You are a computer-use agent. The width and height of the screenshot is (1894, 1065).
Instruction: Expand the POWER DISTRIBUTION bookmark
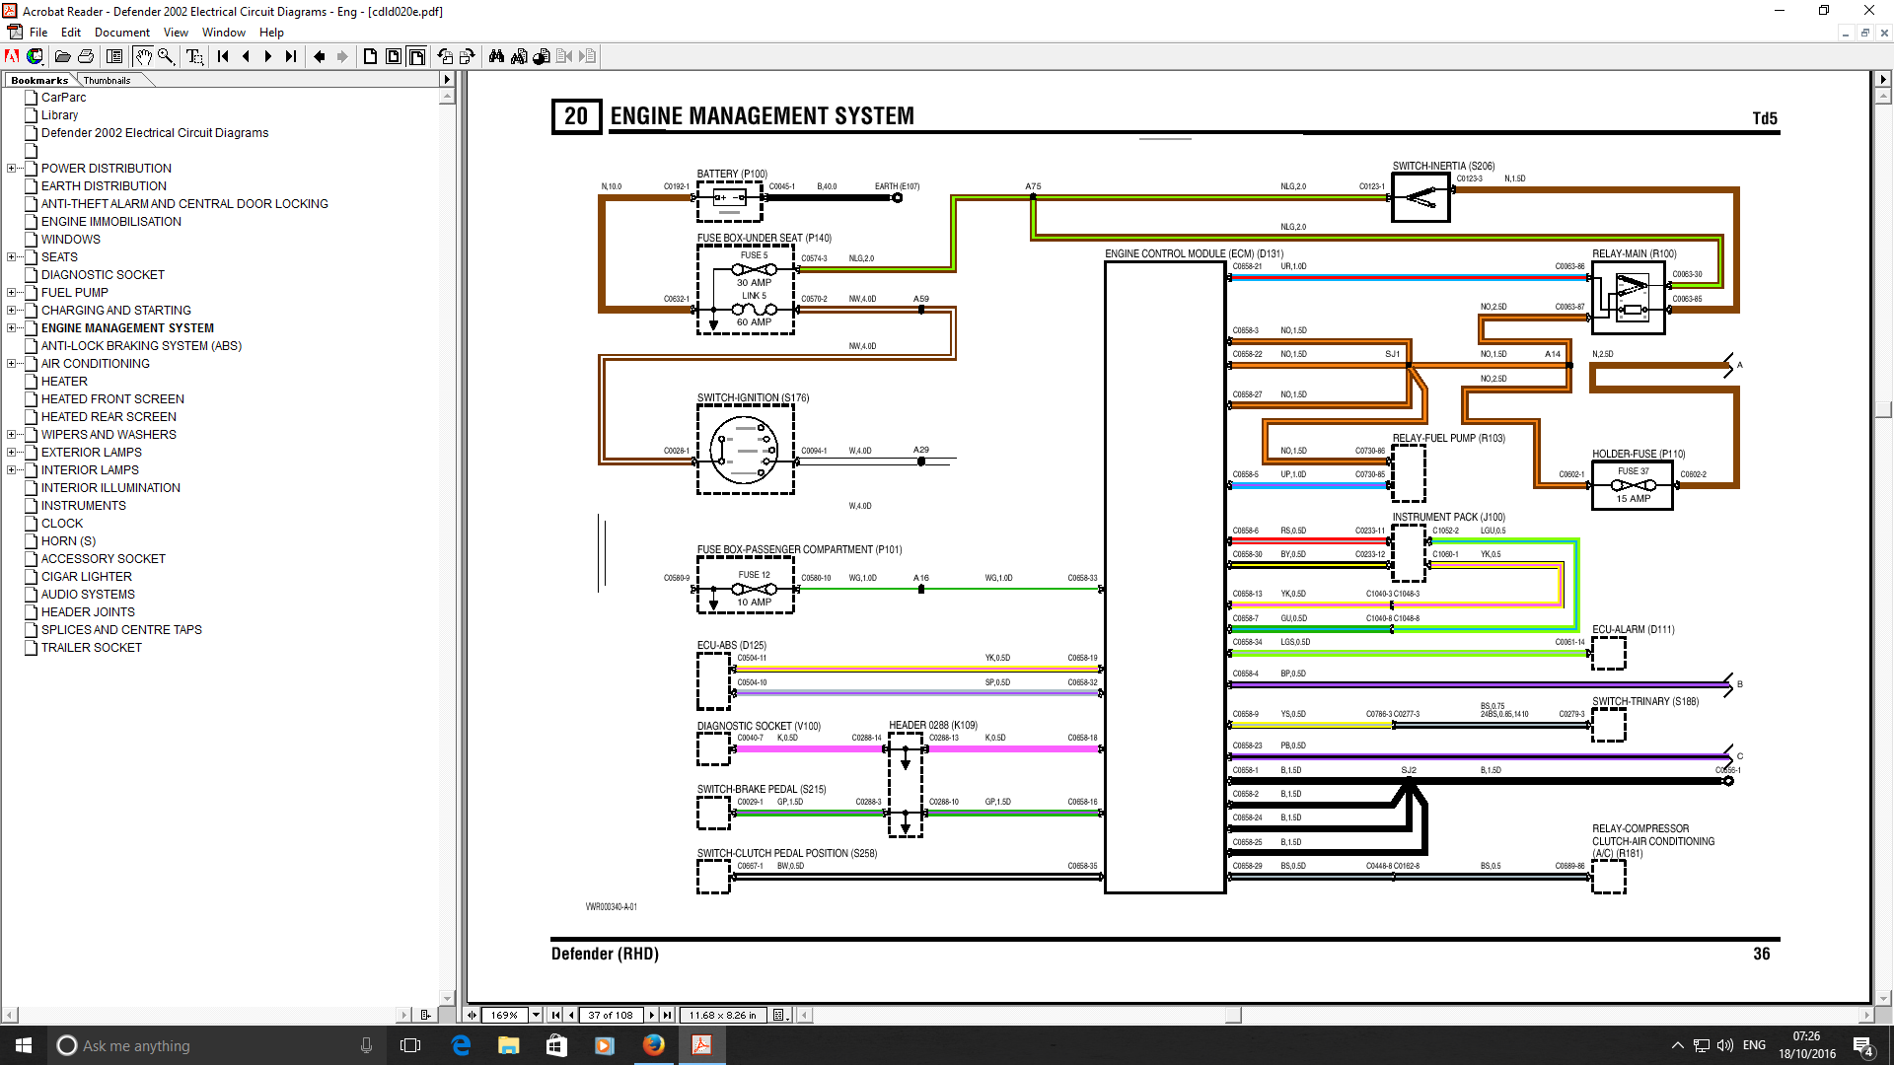pyautogui.click(x=11, y=169)
